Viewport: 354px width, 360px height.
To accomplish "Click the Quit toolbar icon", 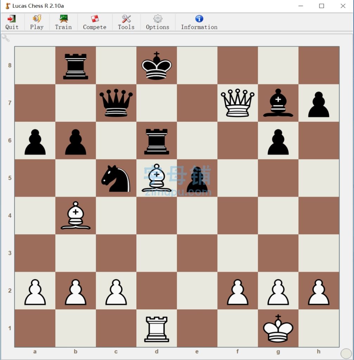I will click(x=12, y=22).
